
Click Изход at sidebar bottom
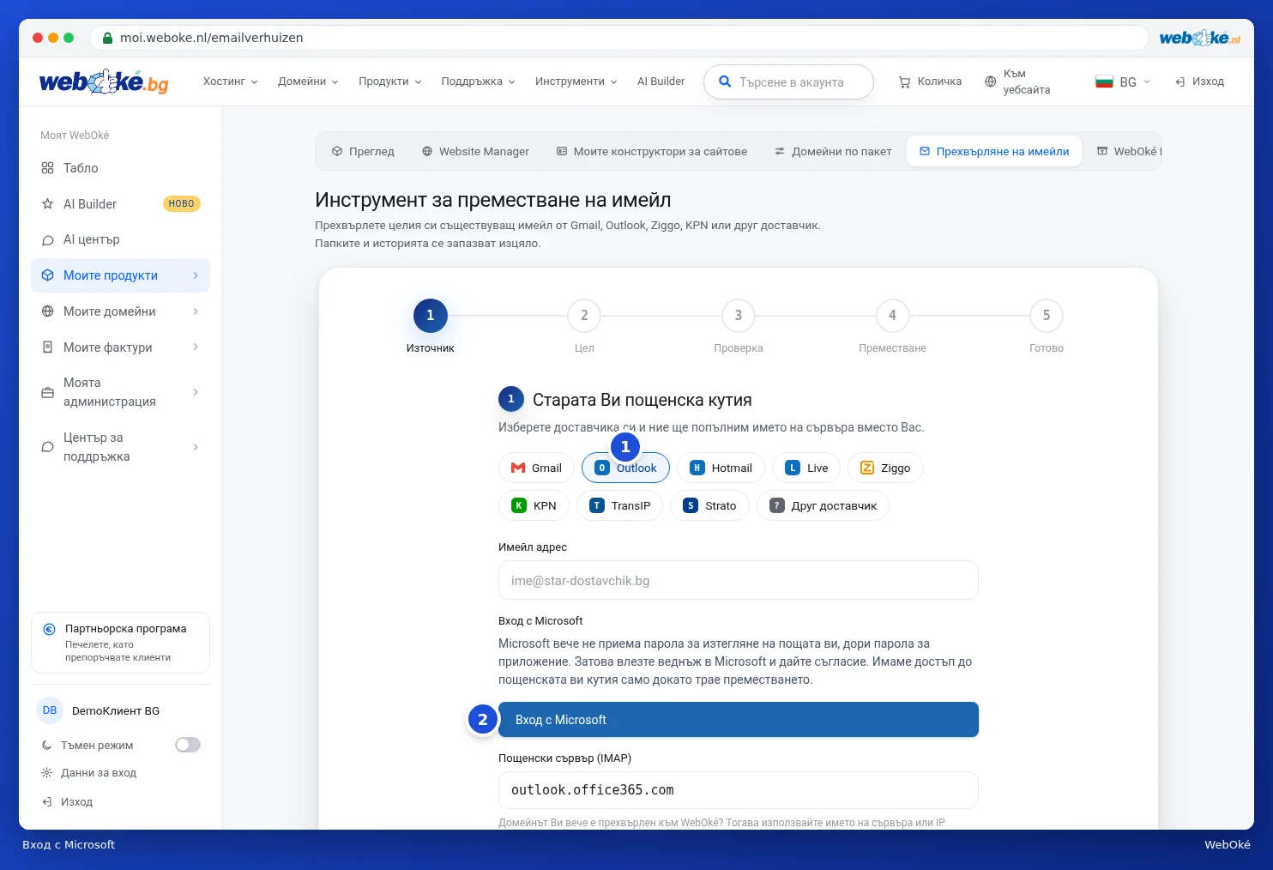(x=67, y=802)
